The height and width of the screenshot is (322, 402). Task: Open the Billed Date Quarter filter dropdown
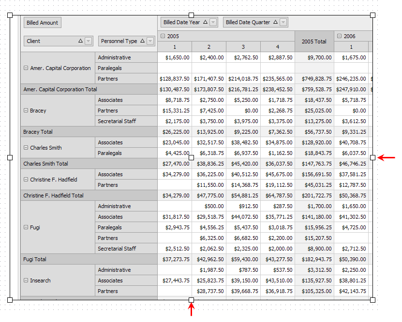pos(283,22)
